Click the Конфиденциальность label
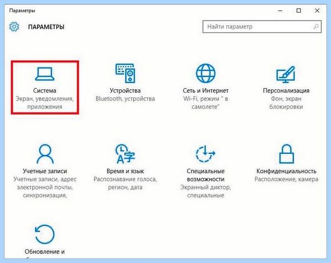331x263 pixels. tap(286, 171)
